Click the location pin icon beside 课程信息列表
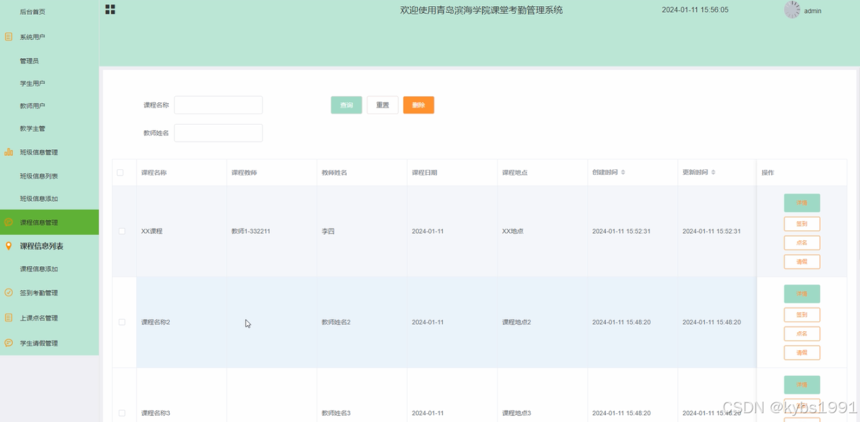This screenshot has height=422, width=860. pyautogui.click(x=9, y=246)
